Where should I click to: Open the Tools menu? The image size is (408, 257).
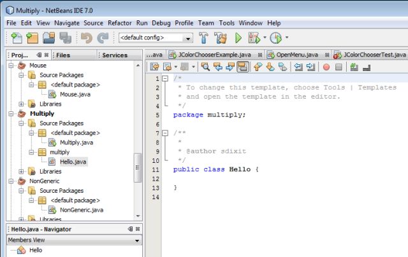tap(227, 23)
